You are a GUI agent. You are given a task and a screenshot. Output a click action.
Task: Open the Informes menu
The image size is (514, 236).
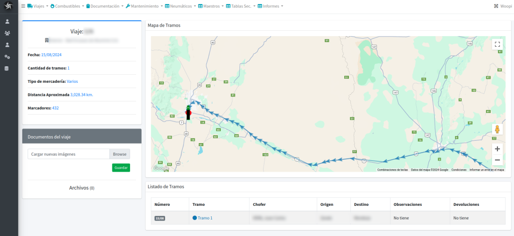[x=272, y=6]
